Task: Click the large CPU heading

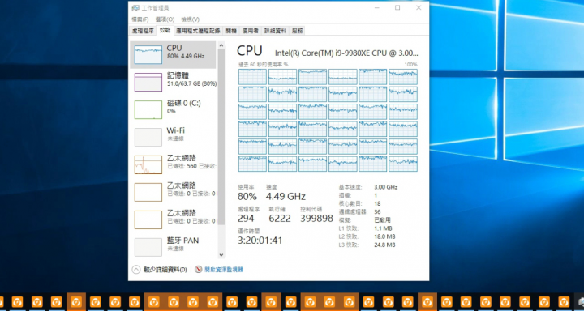Action: [x=250, y=50]
